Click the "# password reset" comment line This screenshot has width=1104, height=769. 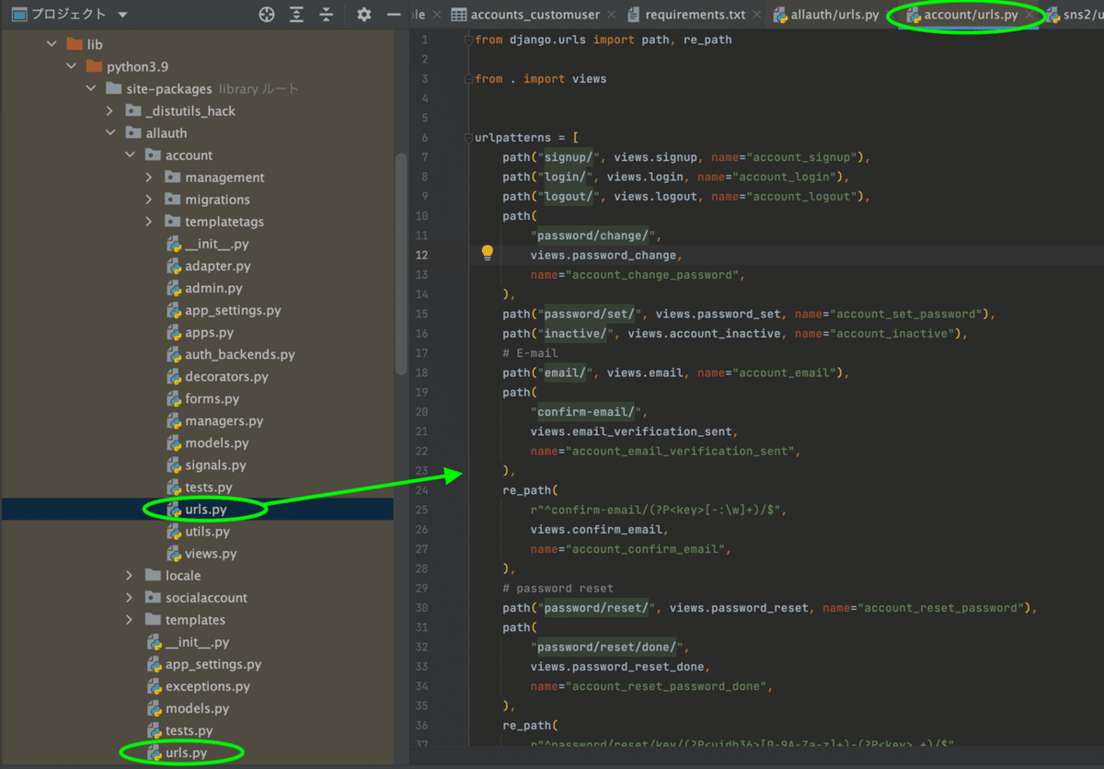[558, 588]
